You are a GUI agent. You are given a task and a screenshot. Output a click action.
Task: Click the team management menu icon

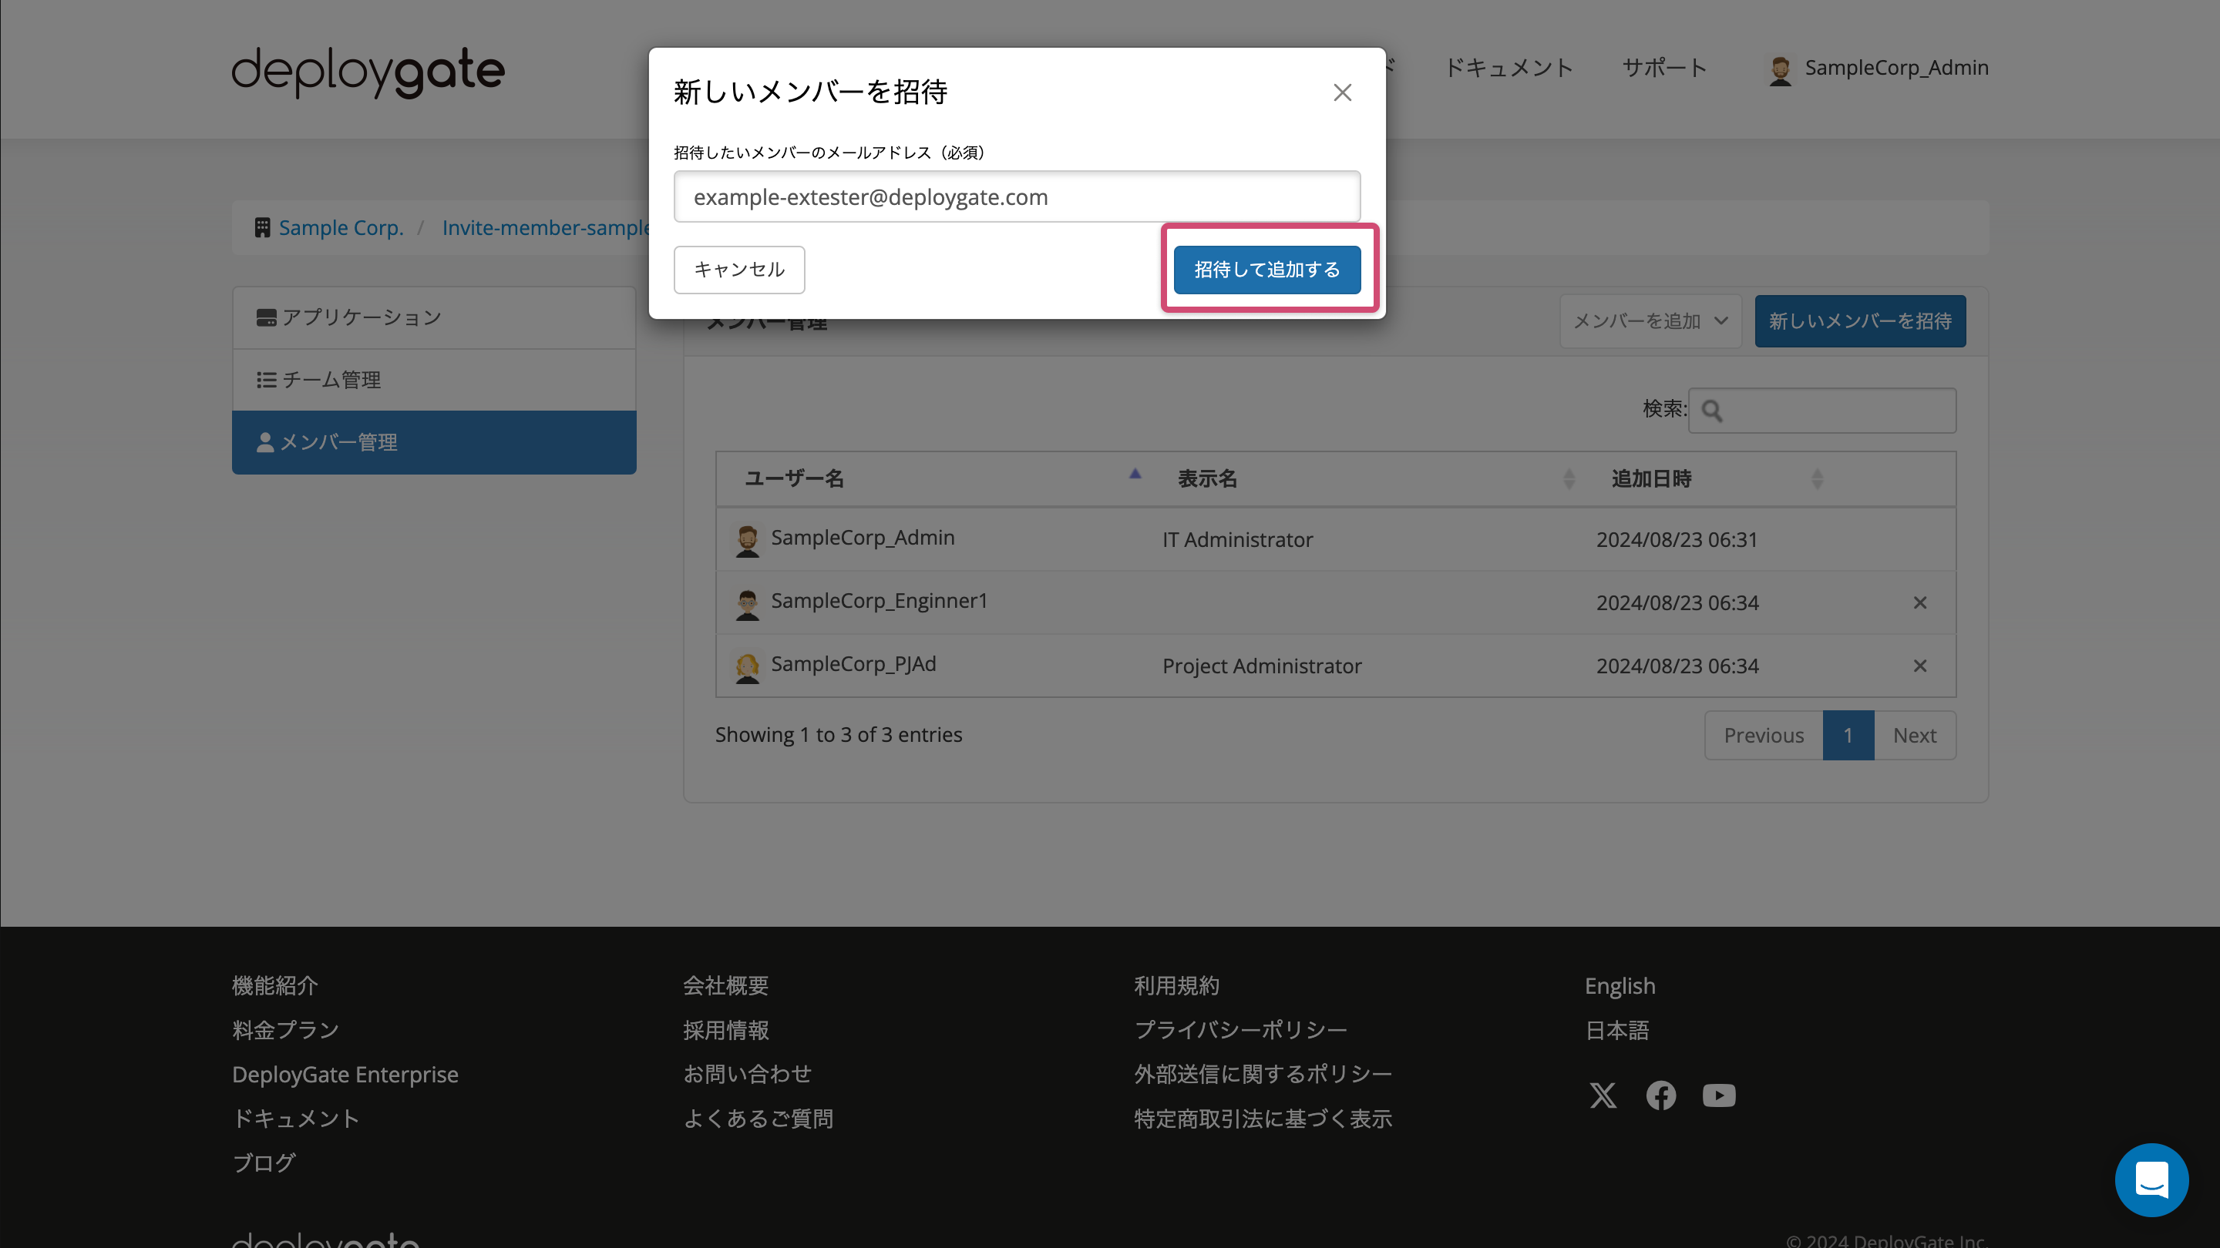265,380
